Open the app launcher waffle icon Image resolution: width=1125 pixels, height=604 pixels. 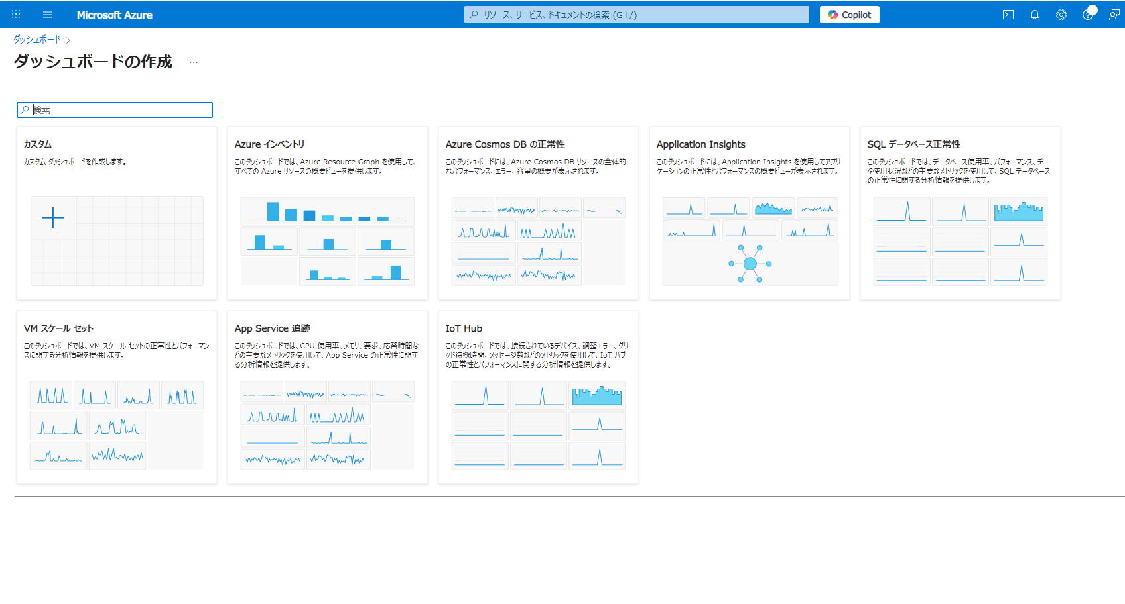click(16, 15)
